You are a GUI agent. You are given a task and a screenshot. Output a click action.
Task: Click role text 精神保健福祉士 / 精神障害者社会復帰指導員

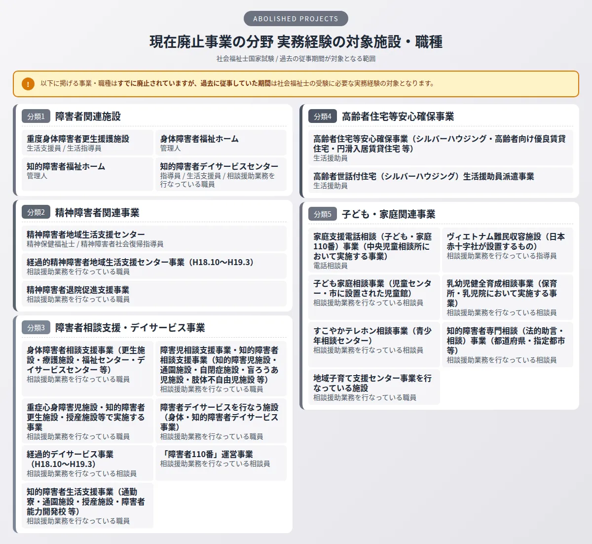coord(95,244)
